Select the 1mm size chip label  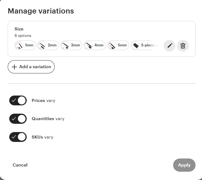(x=29, y=45)
